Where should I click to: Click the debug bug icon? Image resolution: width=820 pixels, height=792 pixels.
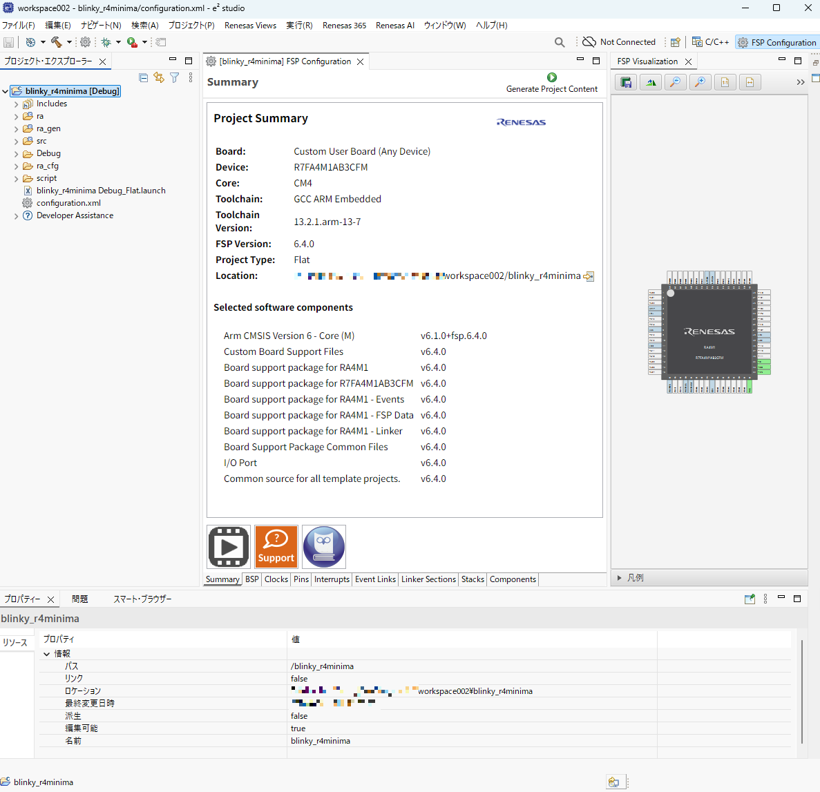[106, 42]
